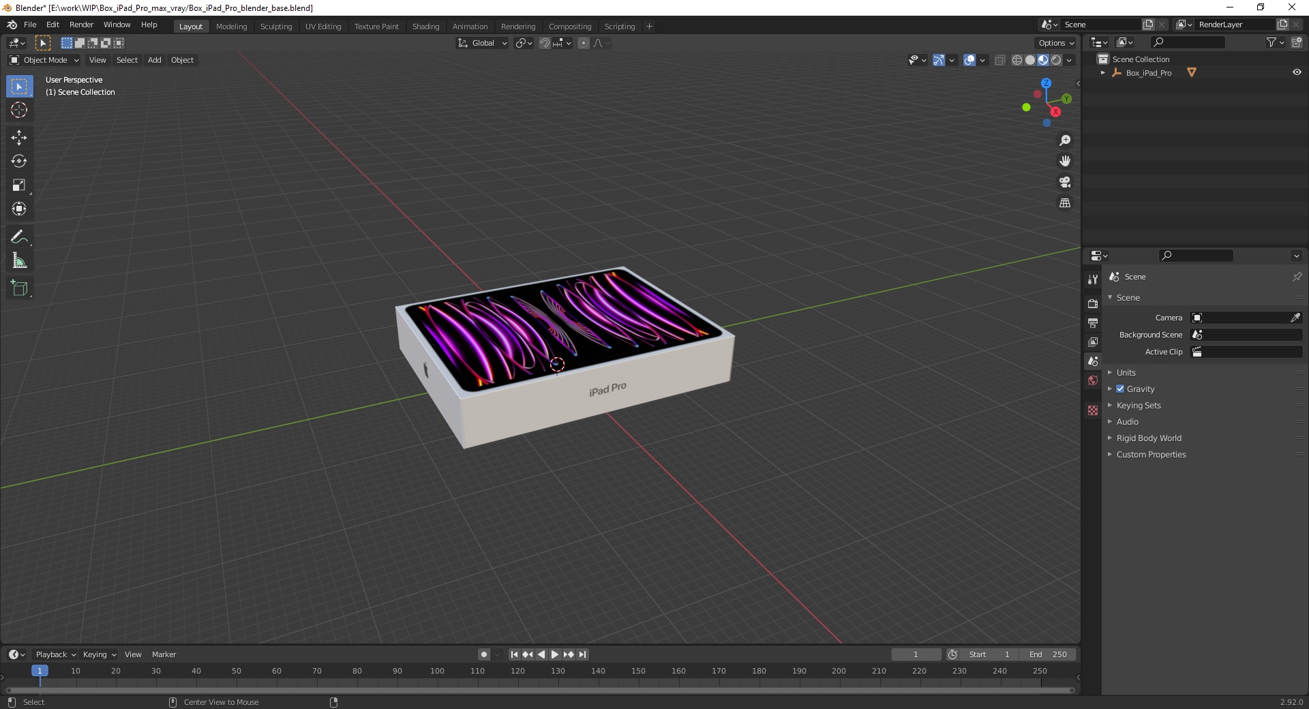This screenshot has height=709, width=1309.
Task: Switch perspective/orthographic grid icon
Action: (x=1065, y=203)
